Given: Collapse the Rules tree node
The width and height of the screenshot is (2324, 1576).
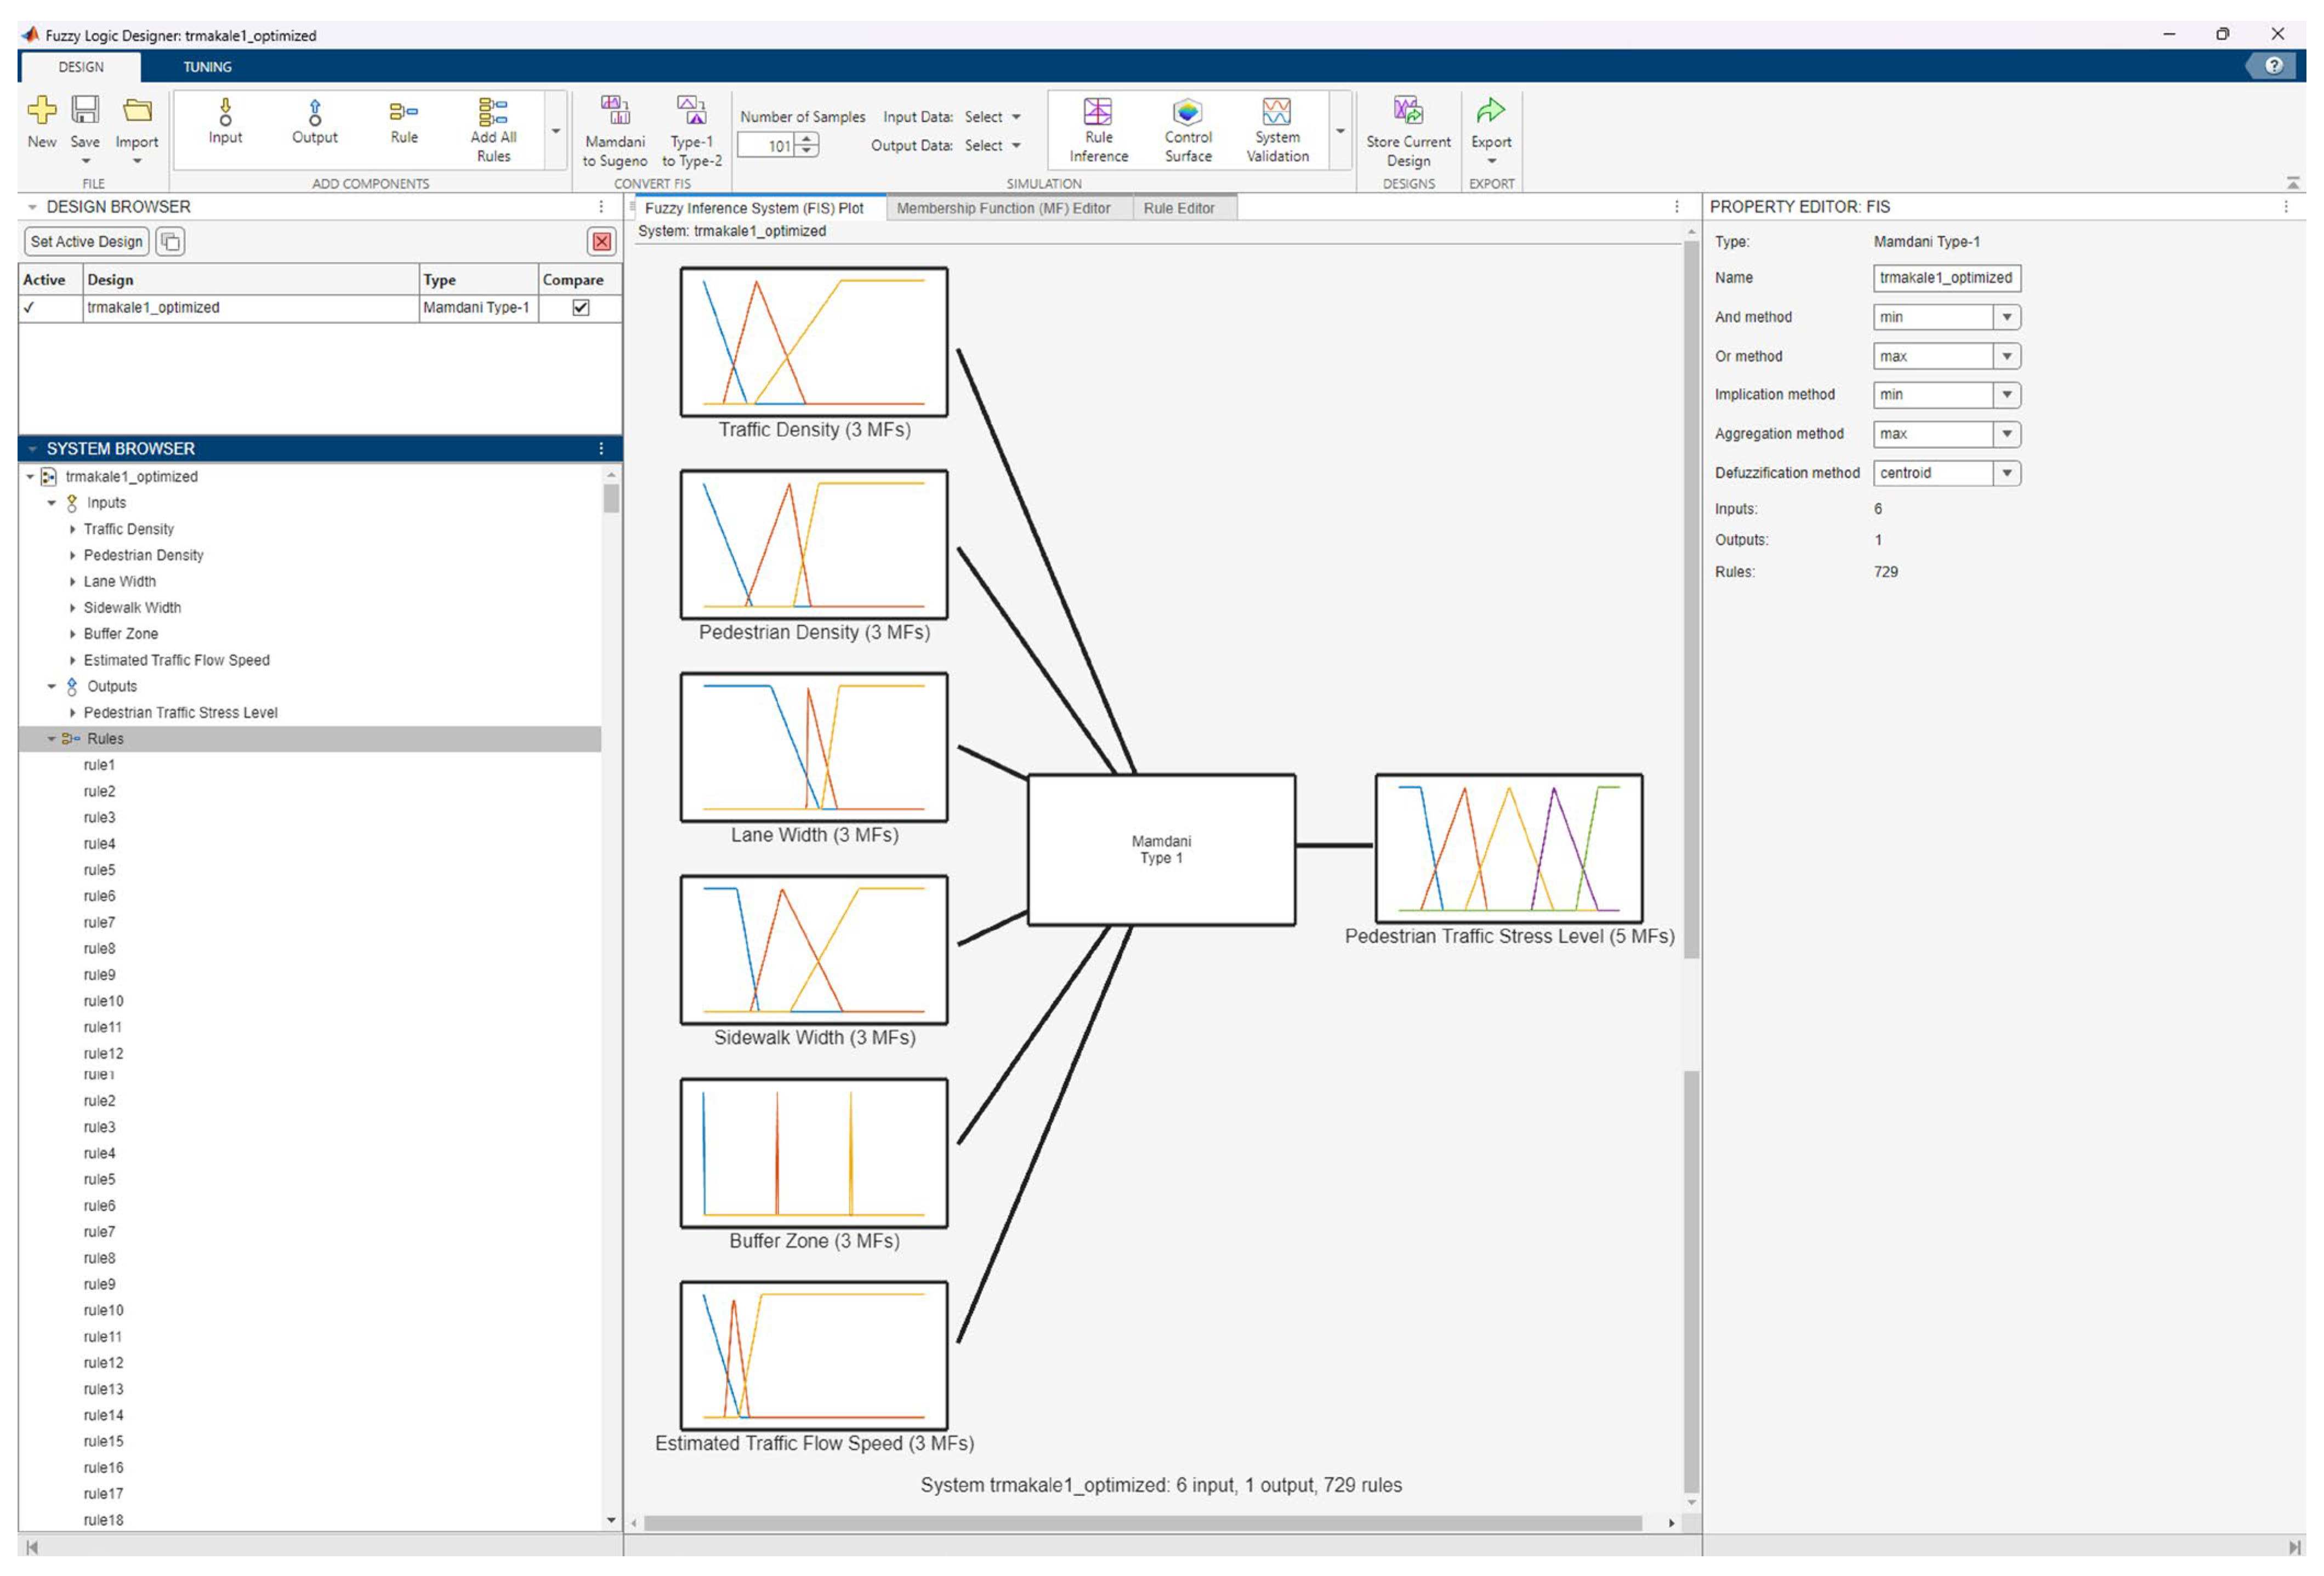Looking at the screenshot, I should coord(52,739).
